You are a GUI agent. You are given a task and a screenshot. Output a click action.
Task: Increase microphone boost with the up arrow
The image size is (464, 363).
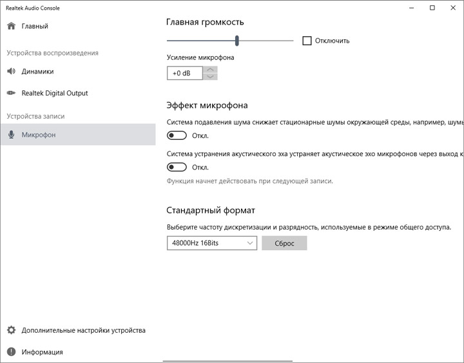210,70
